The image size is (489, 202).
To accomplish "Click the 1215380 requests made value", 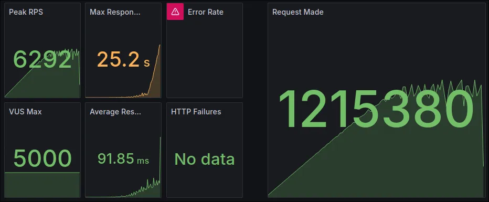I will tap(376, 109).
